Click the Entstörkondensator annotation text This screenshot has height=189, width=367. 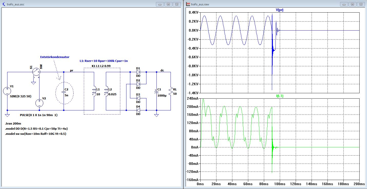click(x=55, y=57)
